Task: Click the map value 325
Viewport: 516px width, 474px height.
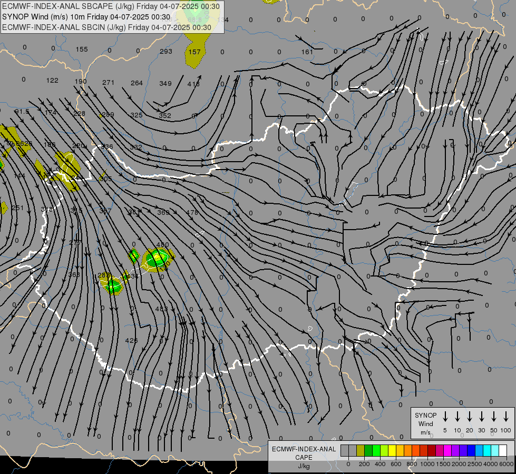Action: click(x=136, y=115)
